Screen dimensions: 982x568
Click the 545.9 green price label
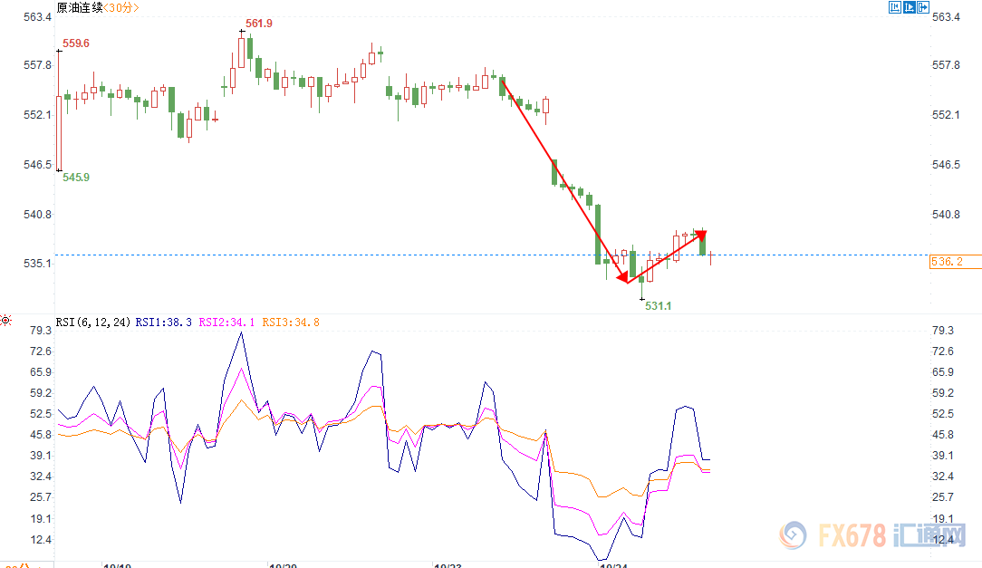point(76,178)
